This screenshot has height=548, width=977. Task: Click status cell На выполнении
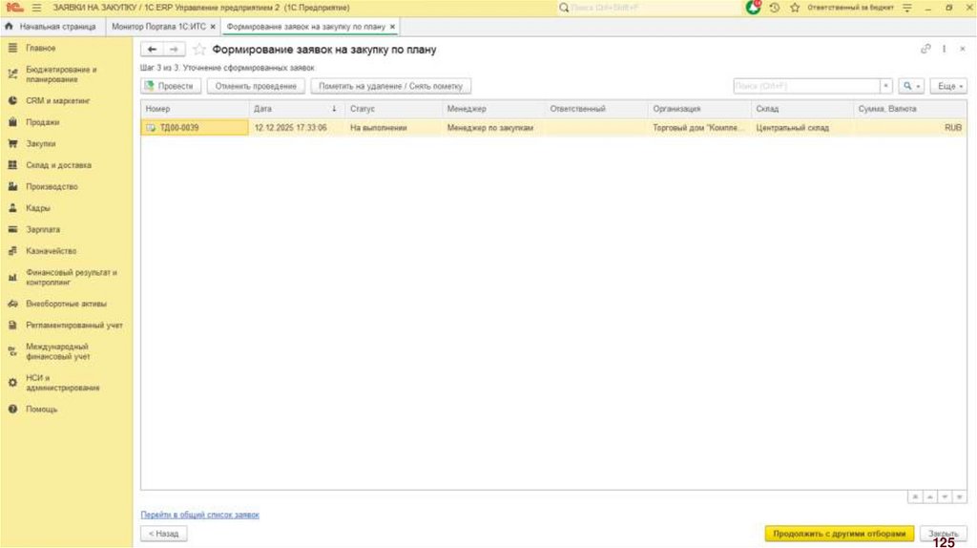393,128
